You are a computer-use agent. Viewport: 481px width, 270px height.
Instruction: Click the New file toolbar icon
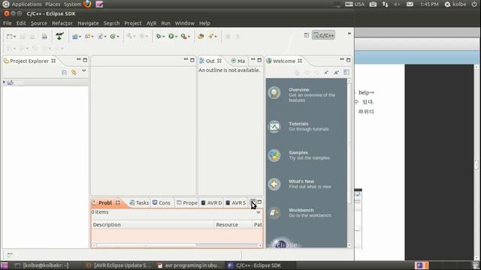click(10, 37)
